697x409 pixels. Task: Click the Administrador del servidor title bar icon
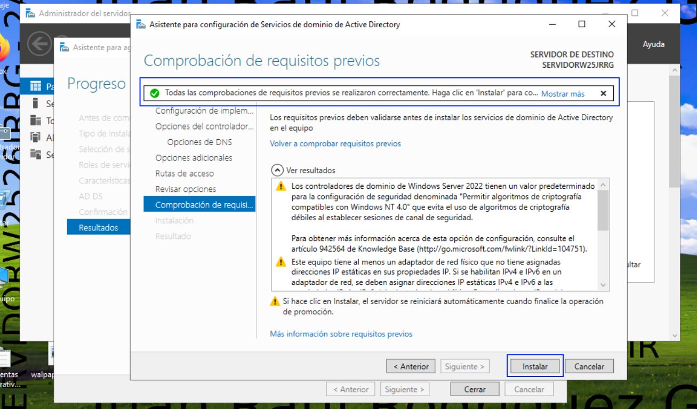[x=30, y=13]
